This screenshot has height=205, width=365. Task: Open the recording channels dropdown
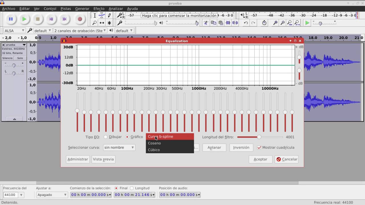(80, 30)
